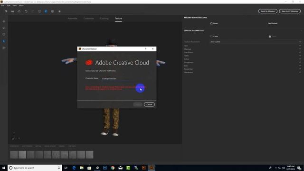The width and height of the screenshot is (304, 171).
Task: Open the notification center icon in system tray
Action: pyautogui.click(x=299, y=168)
